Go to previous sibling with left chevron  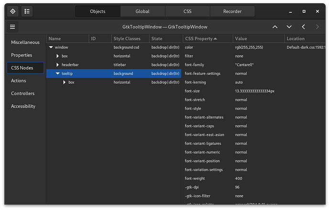[x=303, y=27]
